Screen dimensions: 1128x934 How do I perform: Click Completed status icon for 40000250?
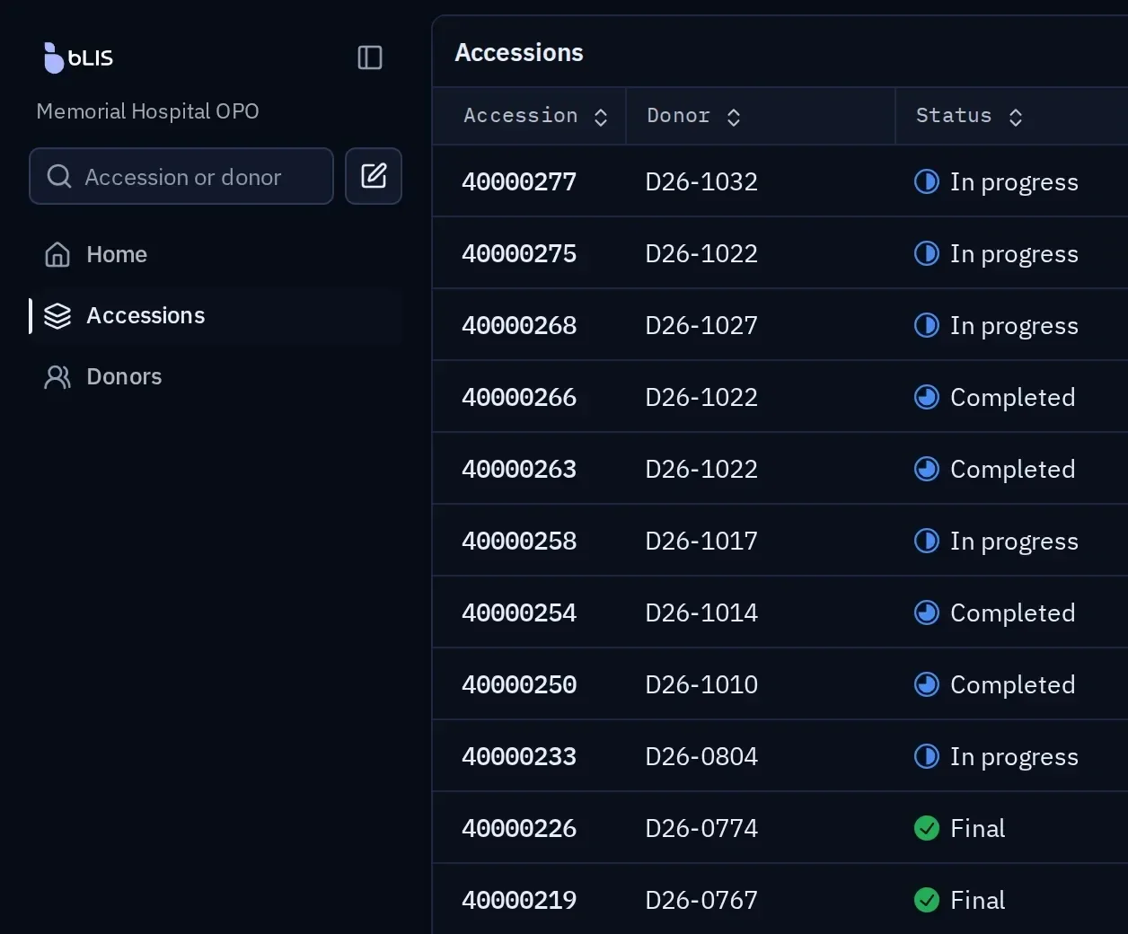coord(927,684)
